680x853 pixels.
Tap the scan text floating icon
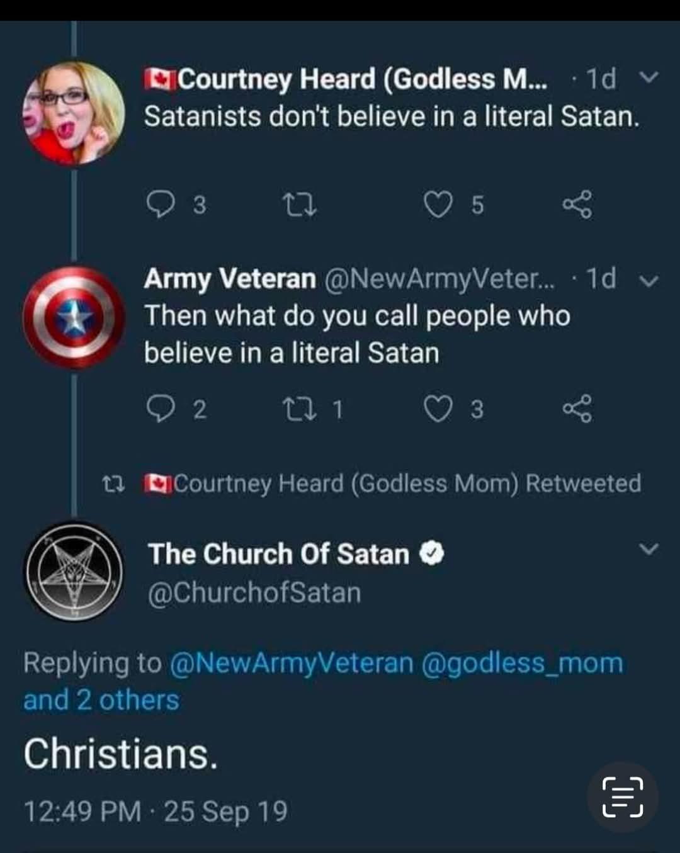pyautogui.click(x=623, y=797)
